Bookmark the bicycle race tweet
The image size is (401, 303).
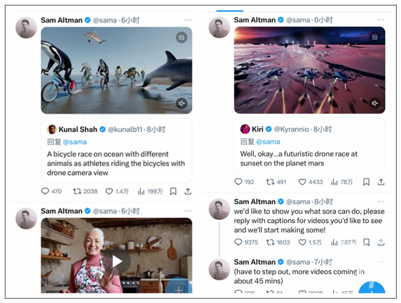[x=173, y=191]
